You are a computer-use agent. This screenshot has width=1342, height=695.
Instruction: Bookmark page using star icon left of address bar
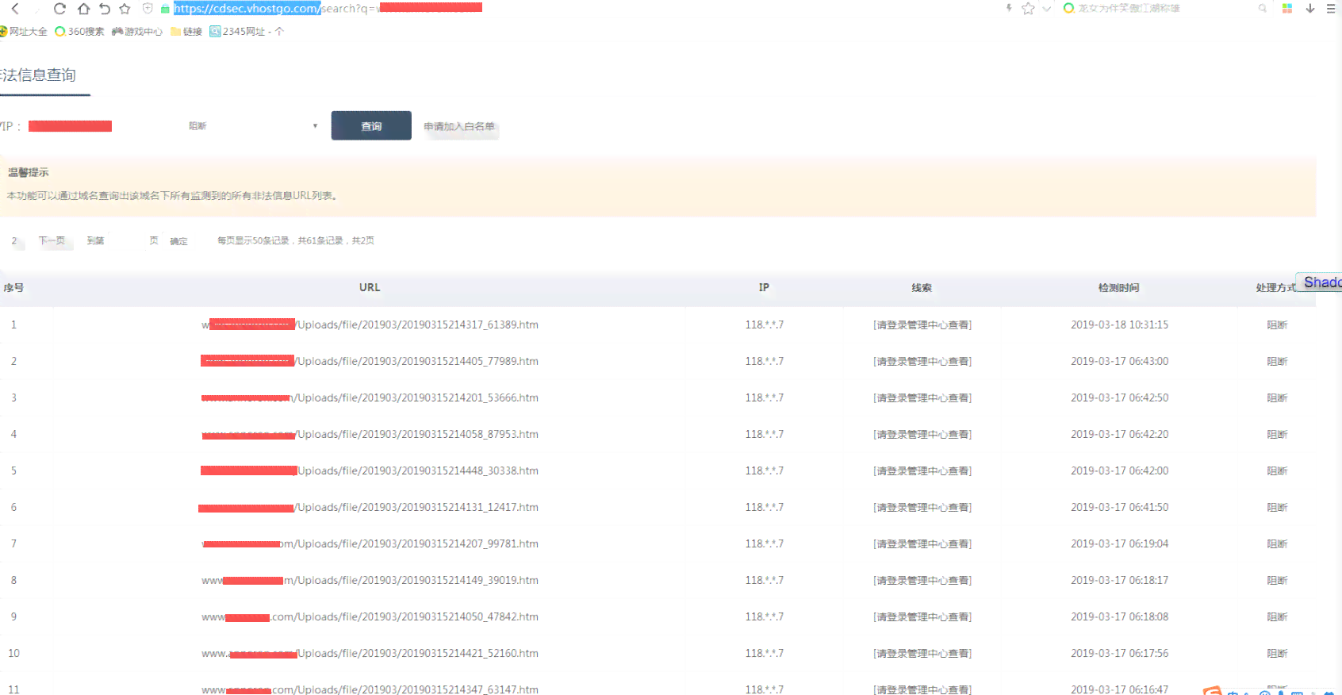125,9
